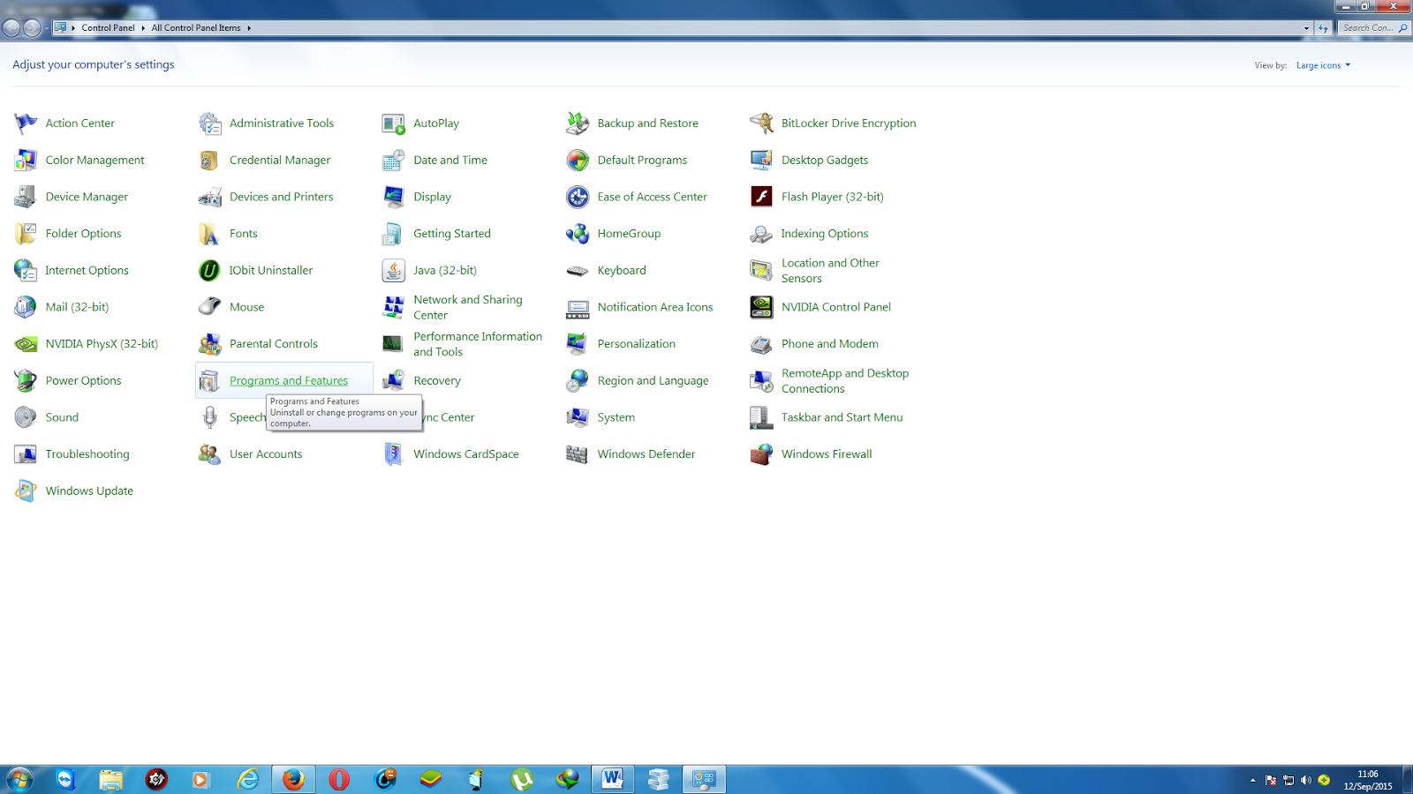Screen dimensions: 1413x794
Task: Click the Windows Firewall link
Action: (x=827, y=454)
